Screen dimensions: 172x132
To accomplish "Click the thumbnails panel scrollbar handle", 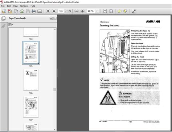I will tap(55, 89).
